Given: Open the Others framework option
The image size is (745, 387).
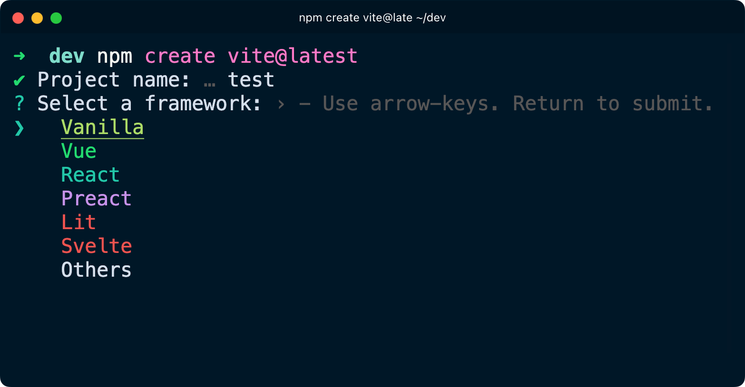Looking at the screenshot, I should click(97, 270).
